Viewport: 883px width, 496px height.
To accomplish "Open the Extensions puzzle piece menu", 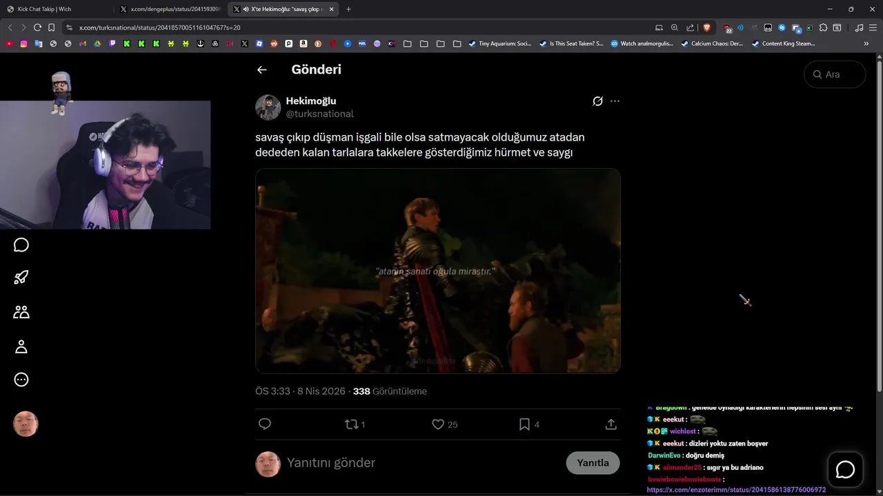I will [823, 28].
